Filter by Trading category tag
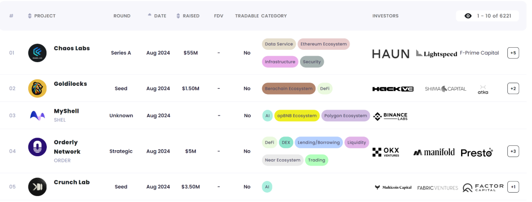The height and width of the screenshot is (202, 532). (x=317, y=160)
